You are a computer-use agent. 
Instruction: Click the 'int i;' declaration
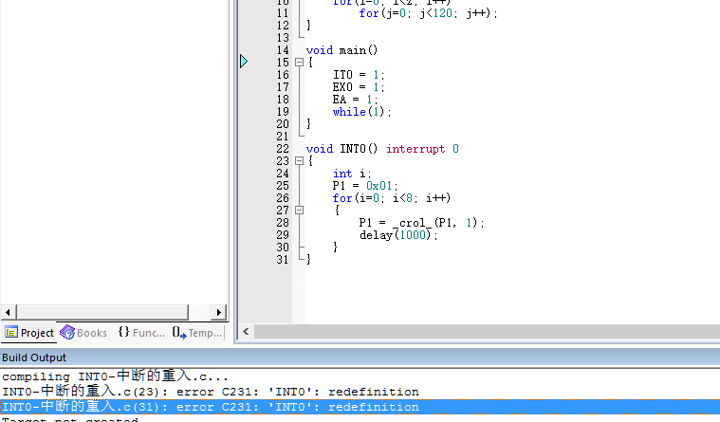click(352, 174)
